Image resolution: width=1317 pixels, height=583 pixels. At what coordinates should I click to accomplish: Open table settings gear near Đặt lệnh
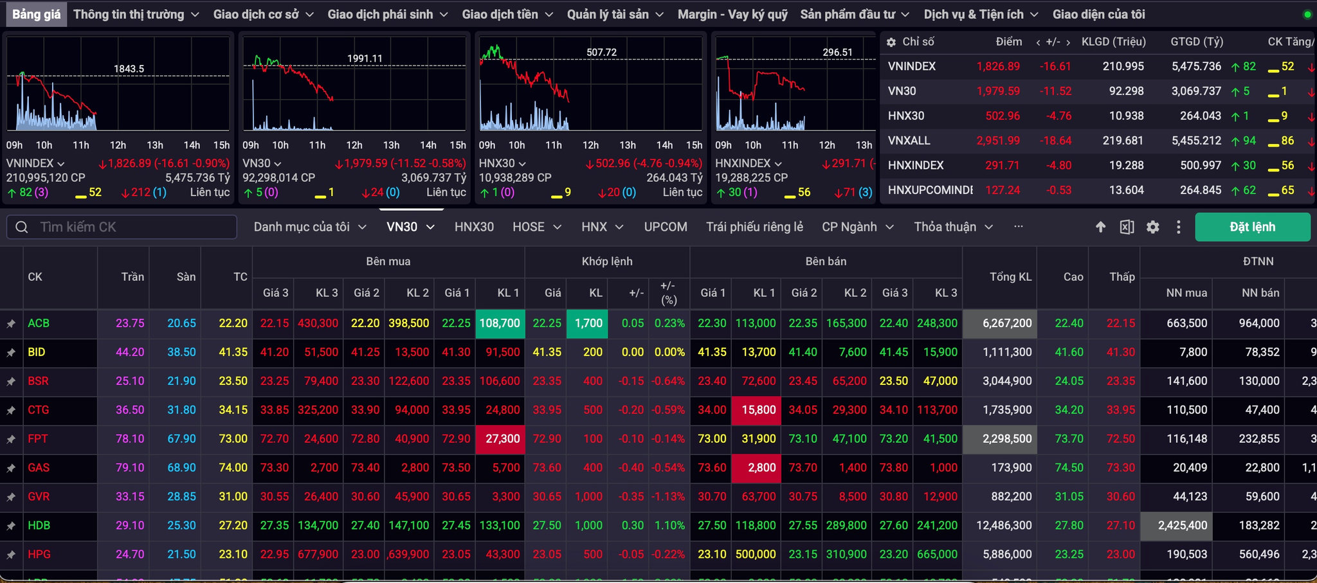1153,227
